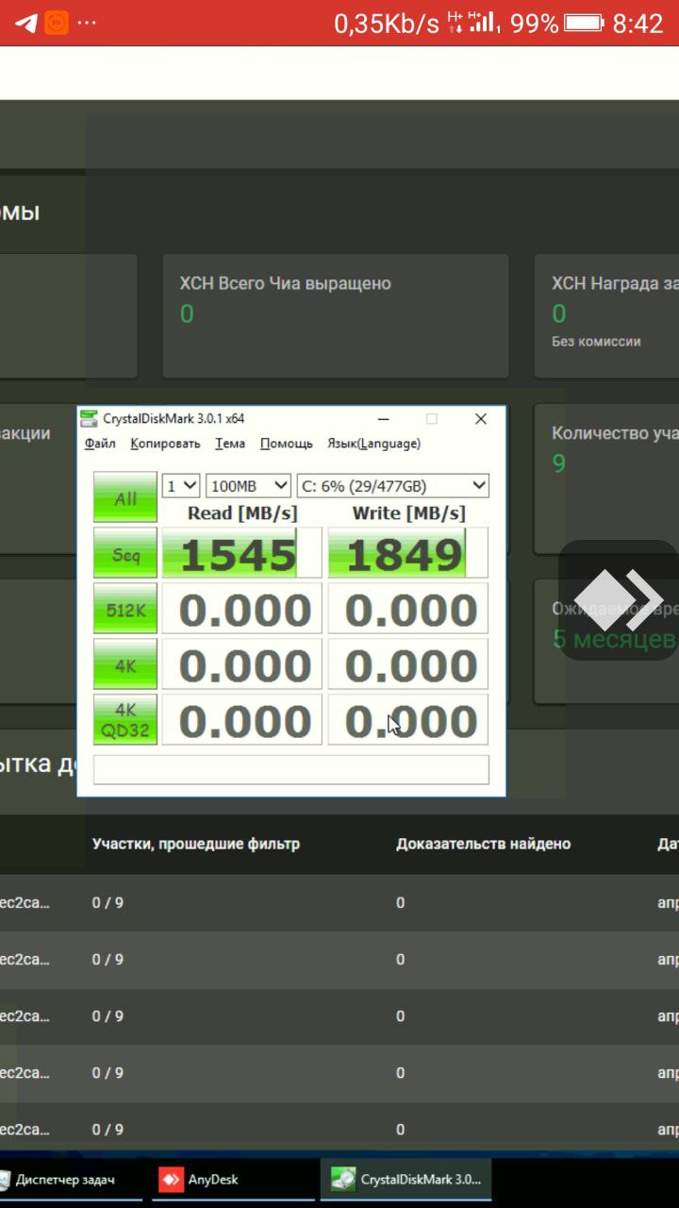679x1208 pixels.
Task: Start the 4K benchmark test
Action: tap(125, 664)
